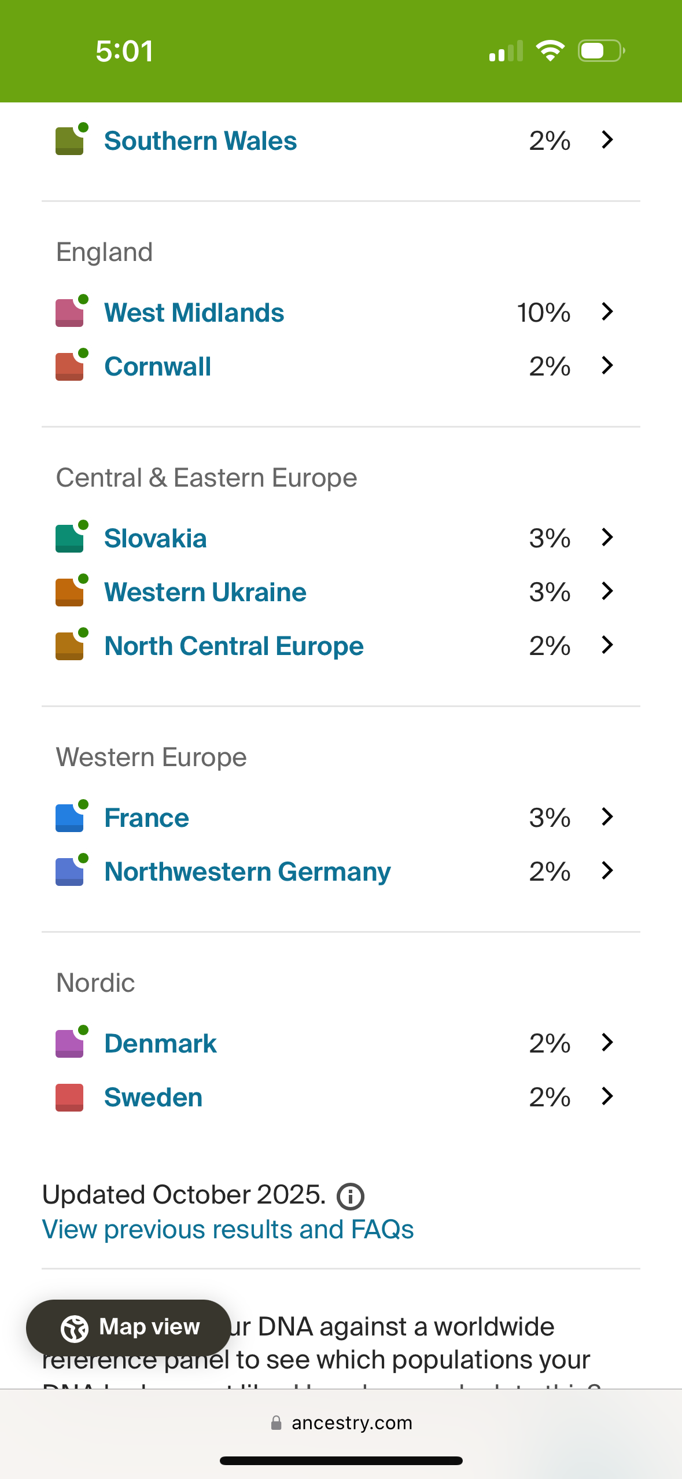682x1479 pixels.
Task: Click the Wi-Fi status icon
Action: (x=550, y=51)
